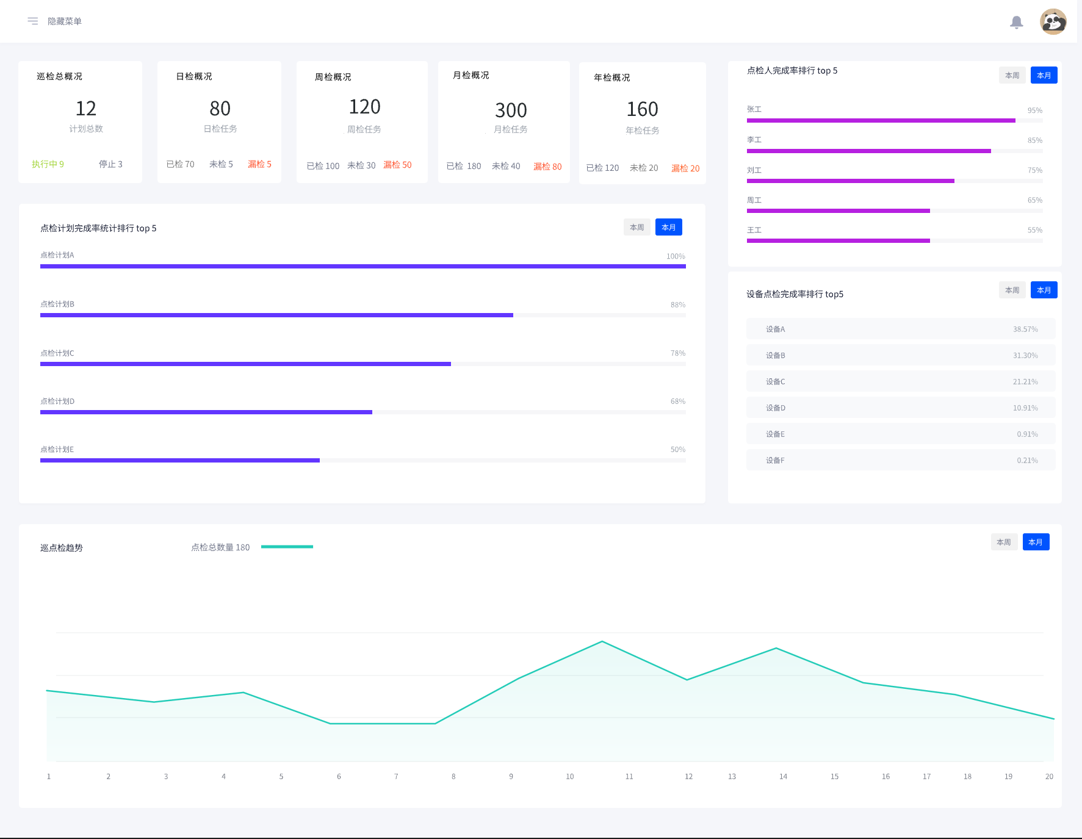The width and height of the screenshot is (1082, 839).
Task: Select 本月 in 巡点检趋势 chart
Action: pos(1036,542)
